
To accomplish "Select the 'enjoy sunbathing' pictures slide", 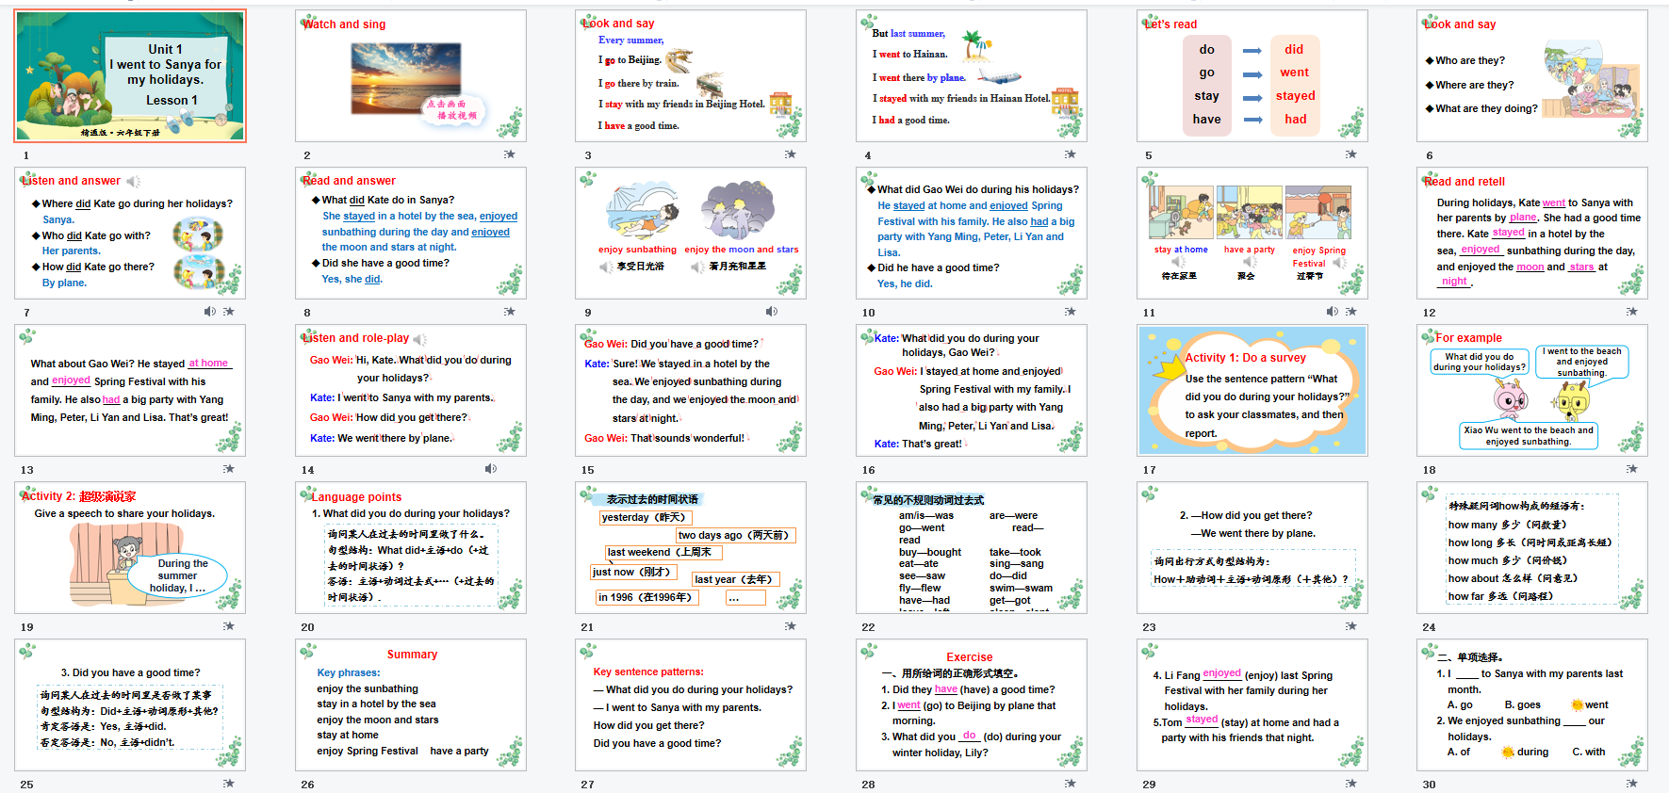I will click(x=691, y=234).
